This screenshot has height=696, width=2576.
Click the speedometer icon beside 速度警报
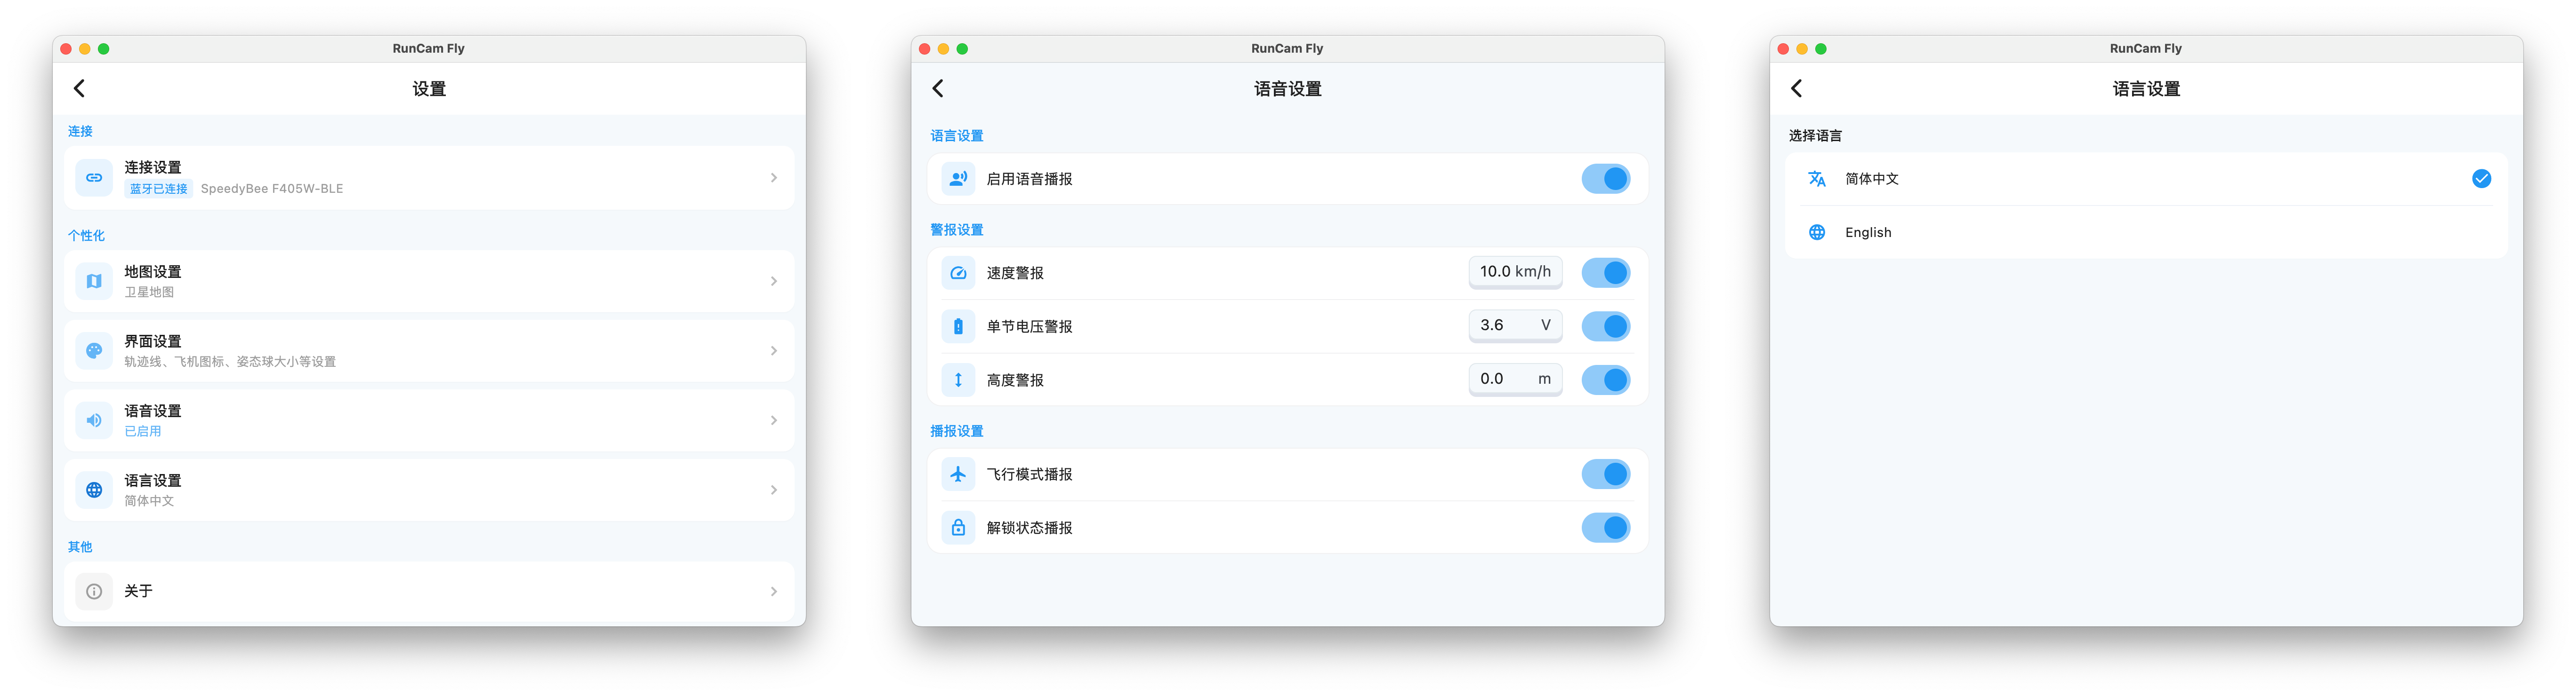(957, 272)
